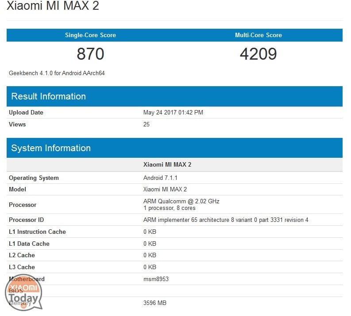Select the motherboard value 'msm8953'
The width and height of the screenshot is (351, 316).
[x=156, y=279]
